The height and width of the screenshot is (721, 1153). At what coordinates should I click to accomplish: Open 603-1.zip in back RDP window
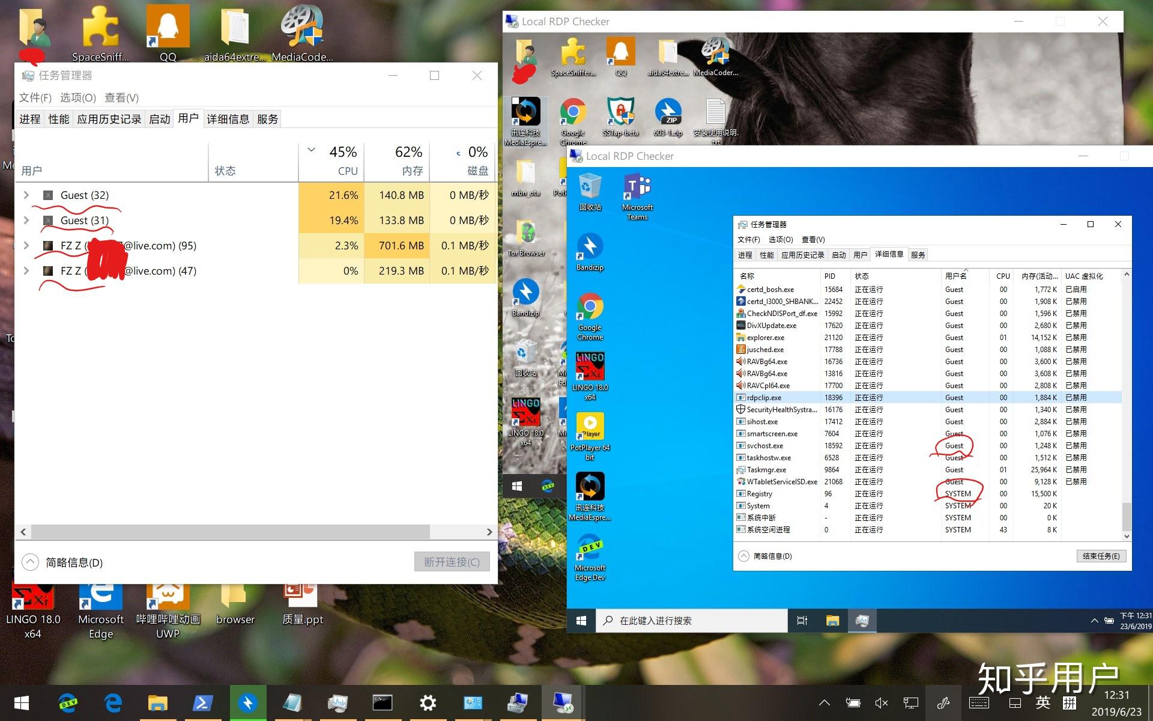tap(668, 117)
